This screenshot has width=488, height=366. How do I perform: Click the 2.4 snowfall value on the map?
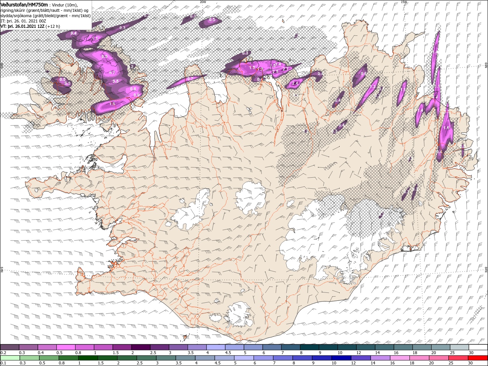pyautogui.click(x=295, y=83)
